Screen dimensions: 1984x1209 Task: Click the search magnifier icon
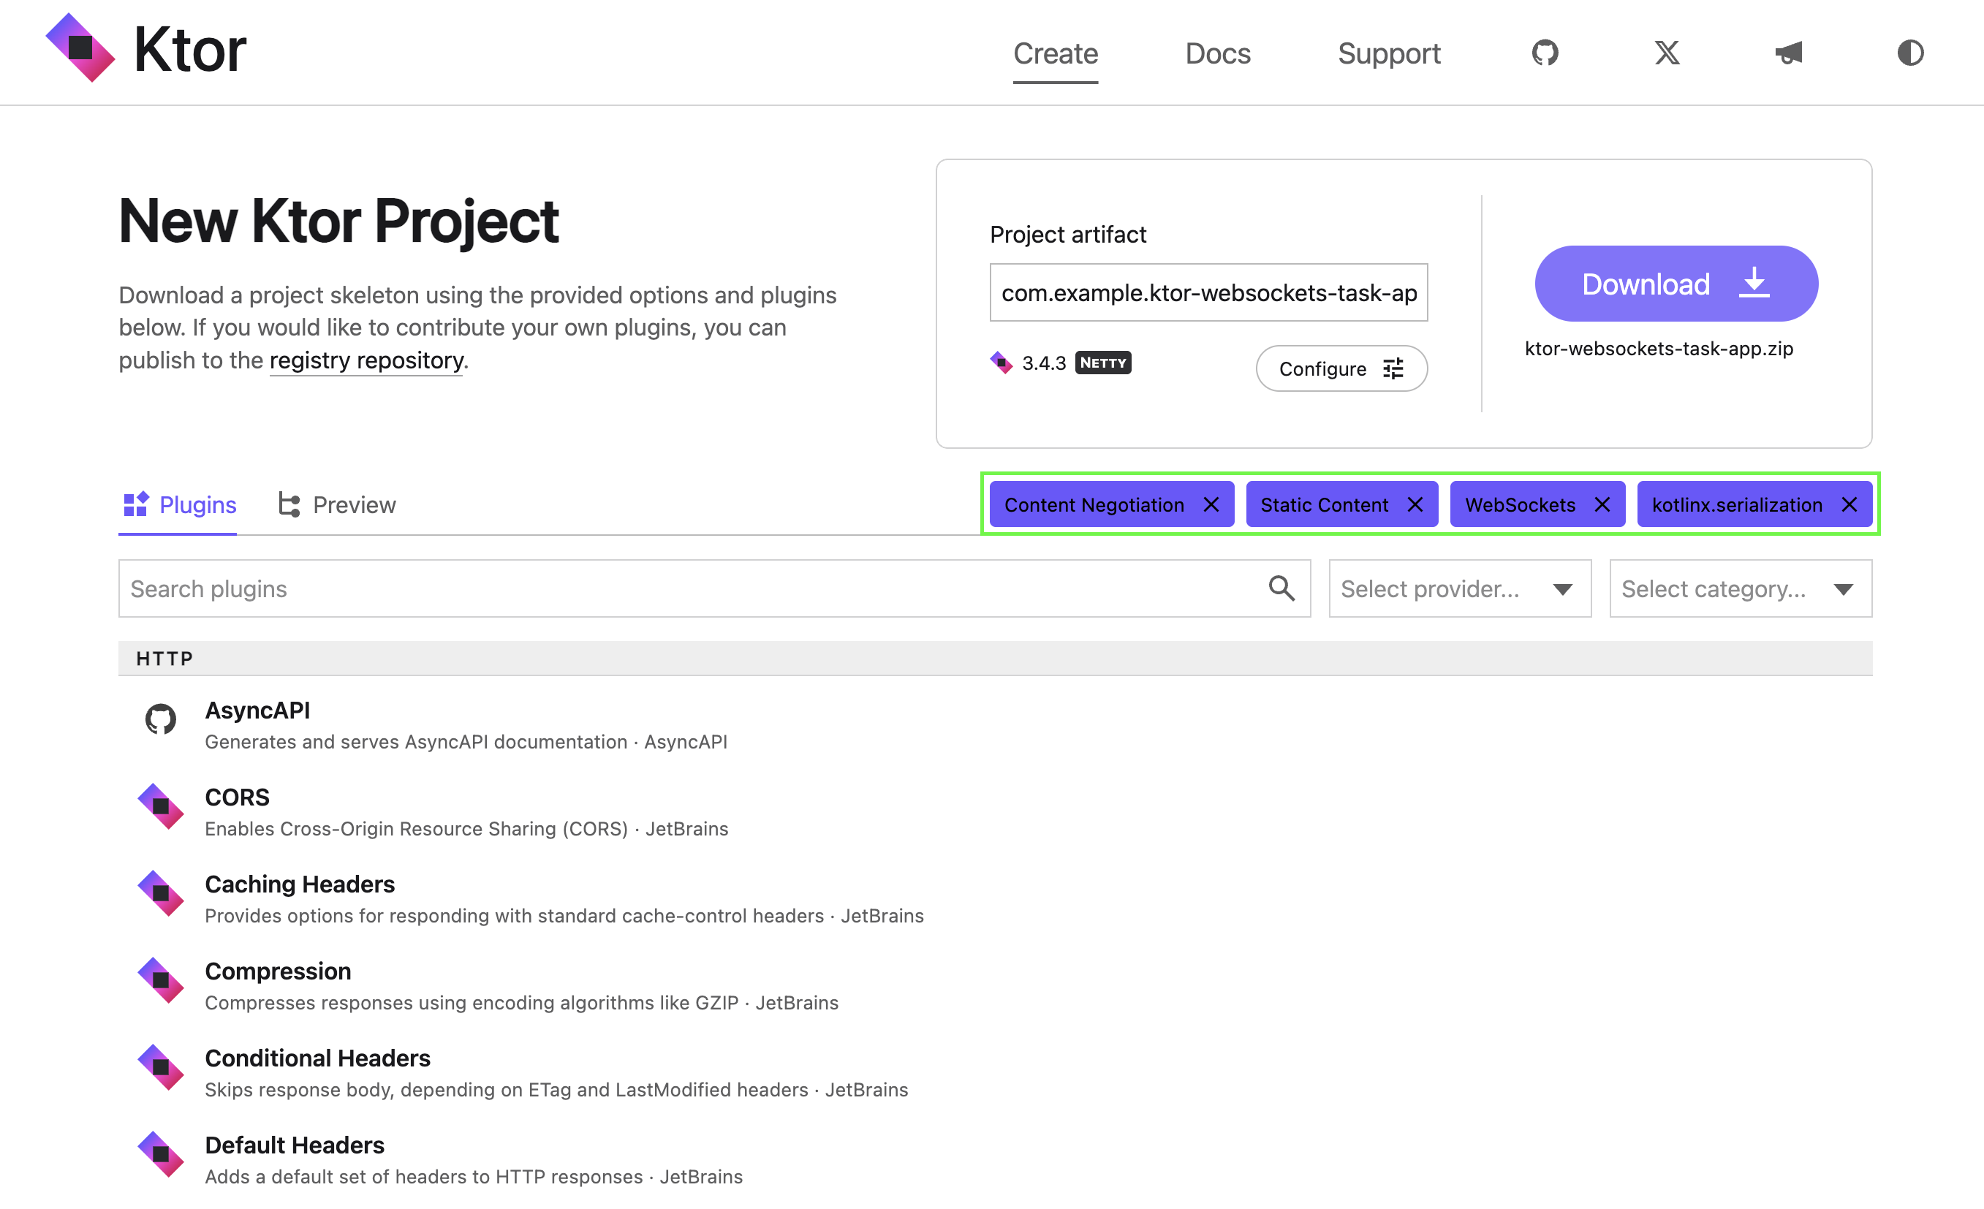point(1281,588)
